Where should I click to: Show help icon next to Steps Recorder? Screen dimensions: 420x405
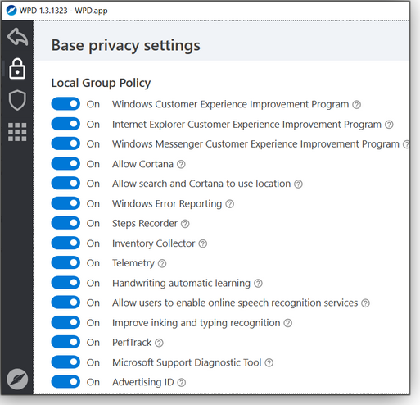(x=185, y=224)
